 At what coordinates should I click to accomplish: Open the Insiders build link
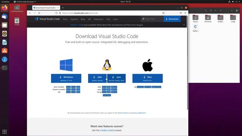pos(107,130)
